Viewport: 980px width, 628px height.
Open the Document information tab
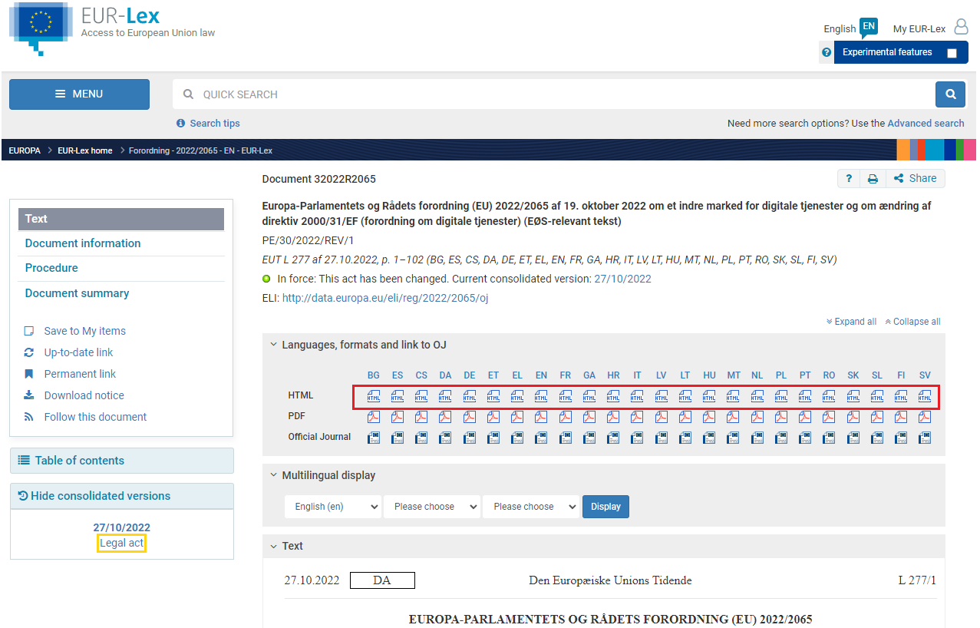tap(83, 243)
